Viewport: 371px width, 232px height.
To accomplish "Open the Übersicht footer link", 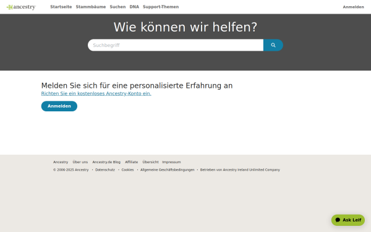I will click(150, 162).
